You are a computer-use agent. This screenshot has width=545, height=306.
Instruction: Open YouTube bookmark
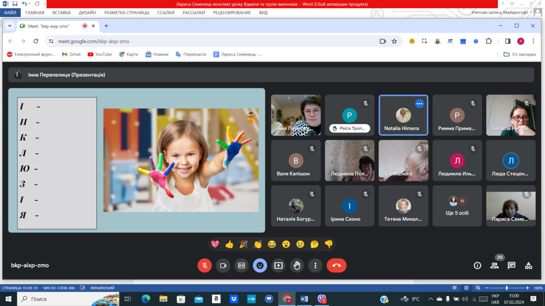(x=100, y=54)
